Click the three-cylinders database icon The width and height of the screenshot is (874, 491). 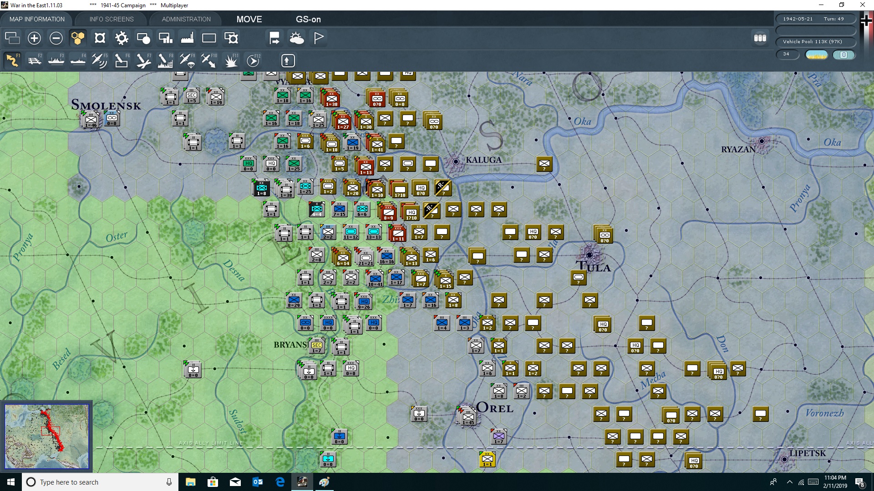pyautogui.click(x=760, y=38)
